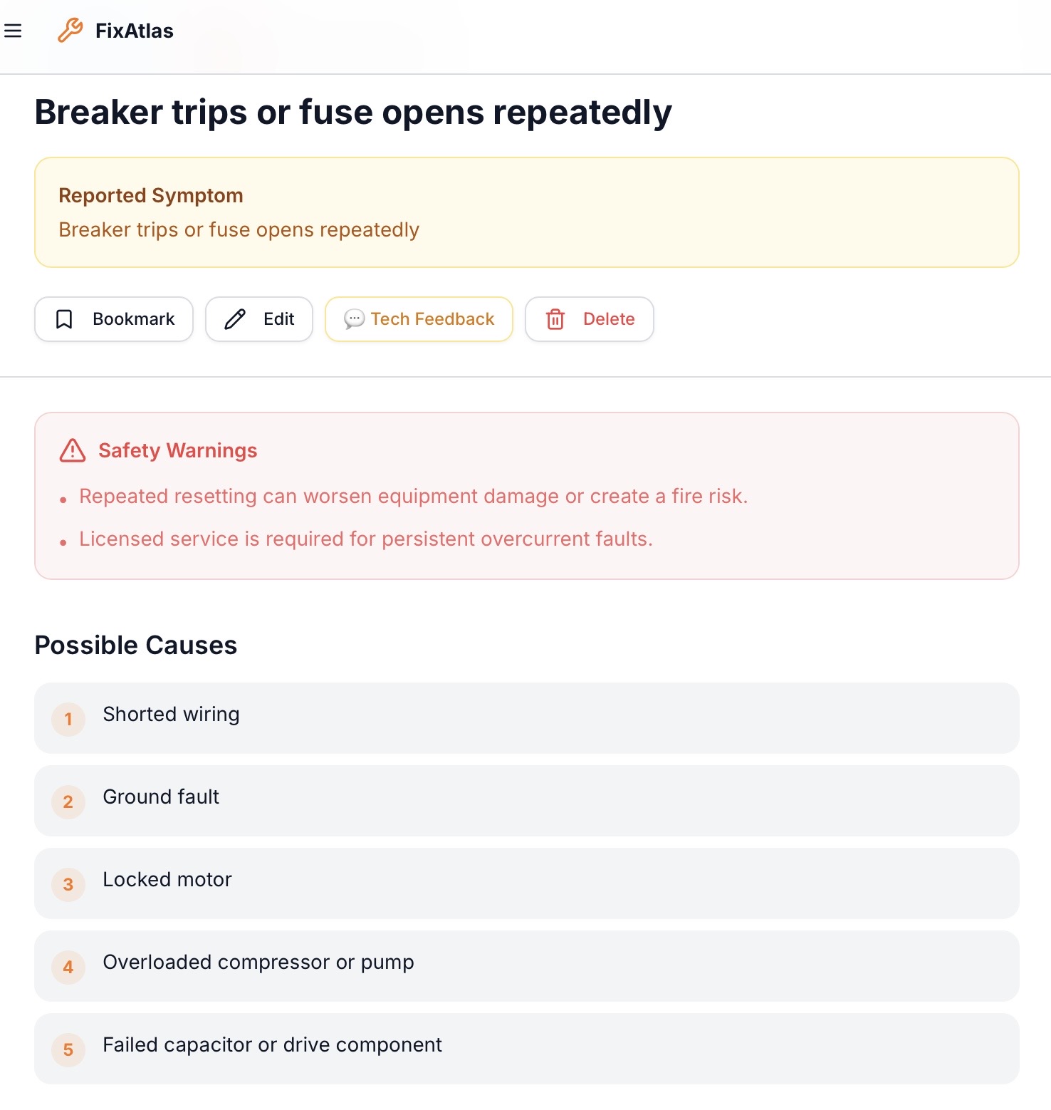Click the Safety Warnings triangle icon
The image size is (1051, 1110).
(x=73, y=450)
